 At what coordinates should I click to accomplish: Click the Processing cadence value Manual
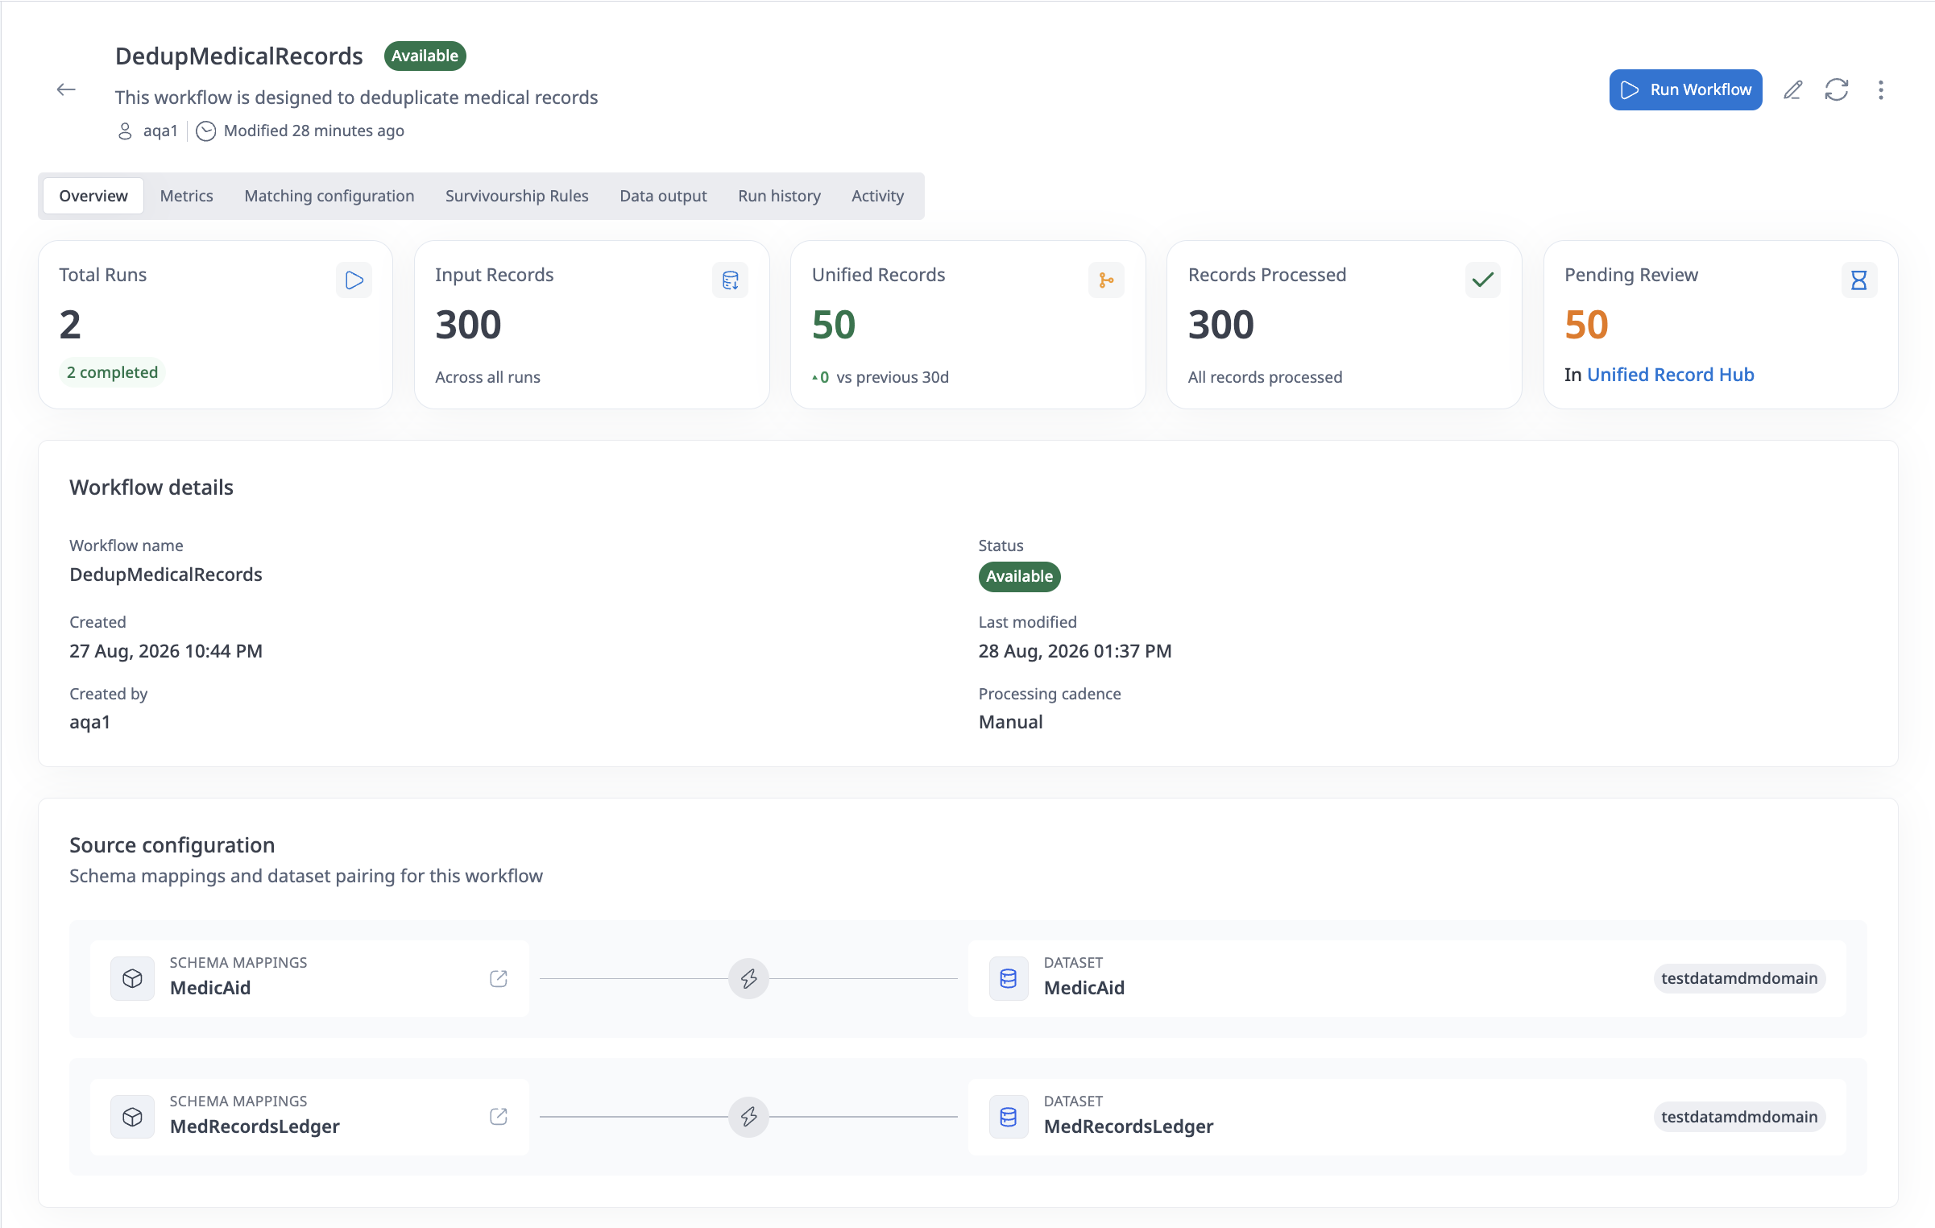(1010, 722)
